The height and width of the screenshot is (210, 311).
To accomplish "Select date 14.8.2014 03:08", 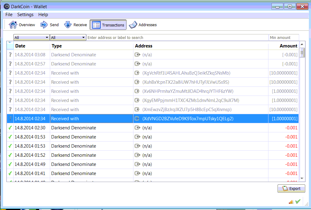I will tap(30, 55).
